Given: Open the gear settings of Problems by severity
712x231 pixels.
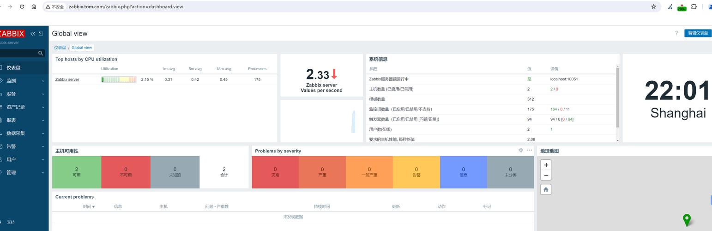Looking at the screenshot, I should point(521,150).
